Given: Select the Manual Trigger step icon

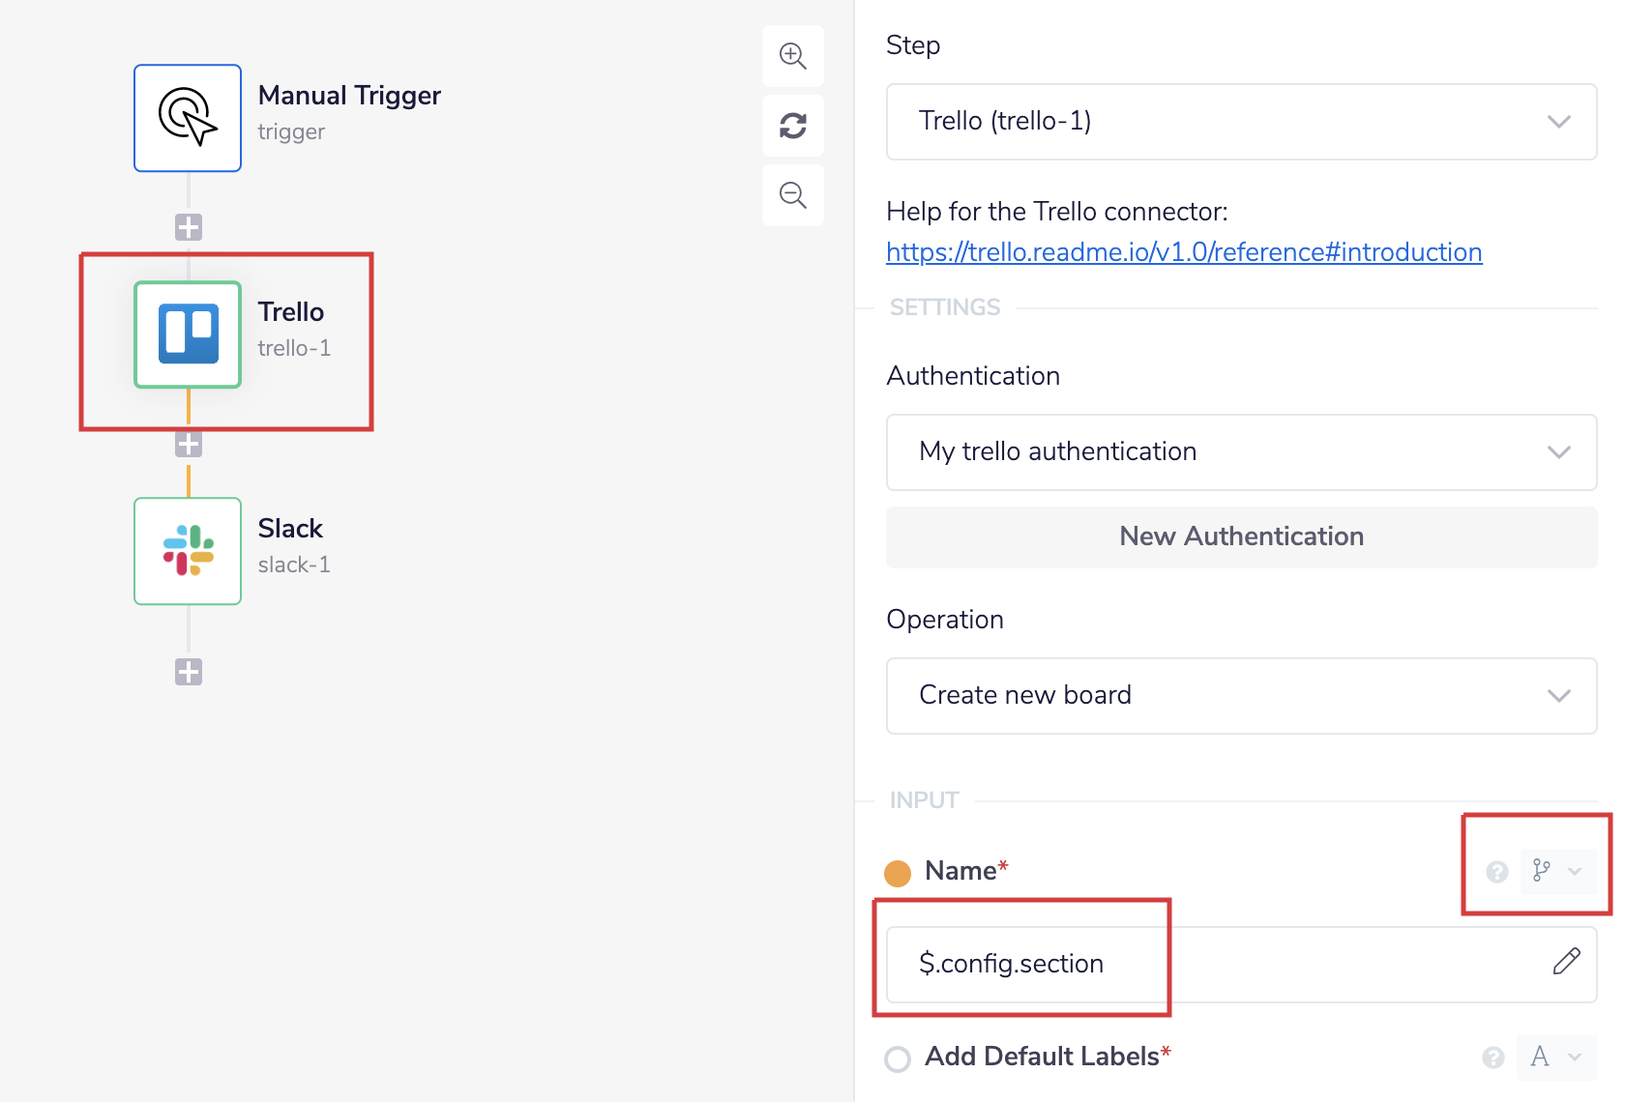Looking at the screenshot, I should point(188,118).
